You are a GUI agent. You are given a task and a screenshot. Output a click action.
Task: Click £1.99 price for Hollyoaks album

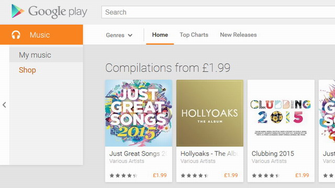pyautogui.click(x=231, y=175)
